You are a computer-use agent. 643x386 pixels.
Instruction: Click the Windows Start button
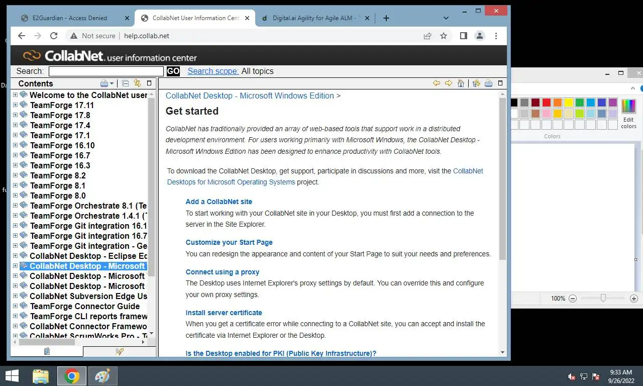click(x=12, y=376)
